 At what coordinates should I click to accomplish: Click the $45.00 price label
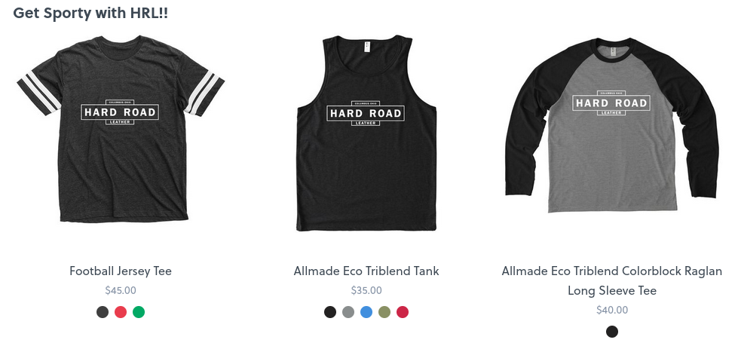pyautogui.click(x=121, y=291)
